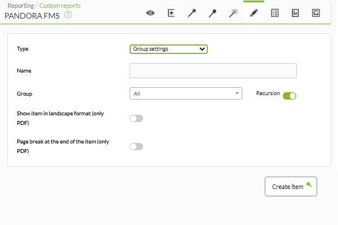This screenshot has height=225, width=338.
Task: Open the list items icon
Action: coord(275,13)
